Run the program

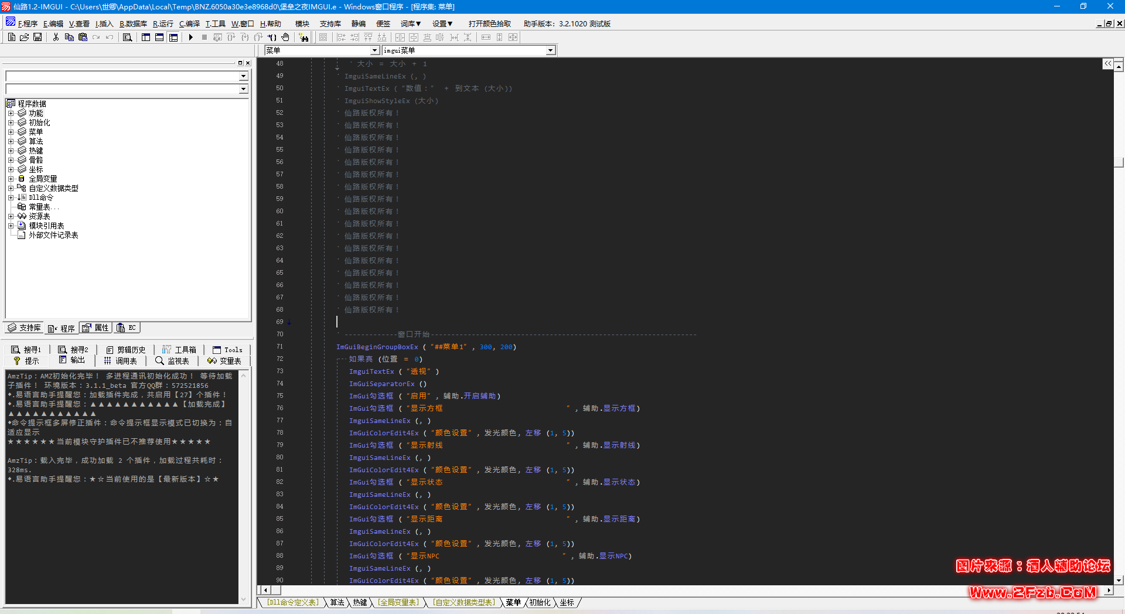(x=190, y=37)
